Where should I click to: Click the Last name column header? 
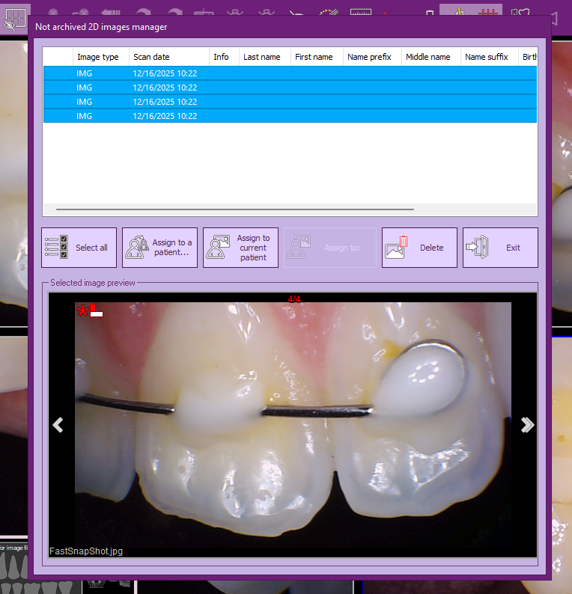click(x=264, y=57)
